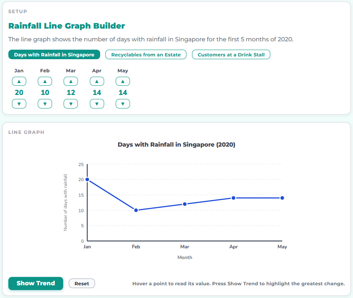The width and height of the screenshot is (353, 298).
Task: Click the chart title Days with Rainfall in Singapore (2020)
Action: [x=176, y=145]
